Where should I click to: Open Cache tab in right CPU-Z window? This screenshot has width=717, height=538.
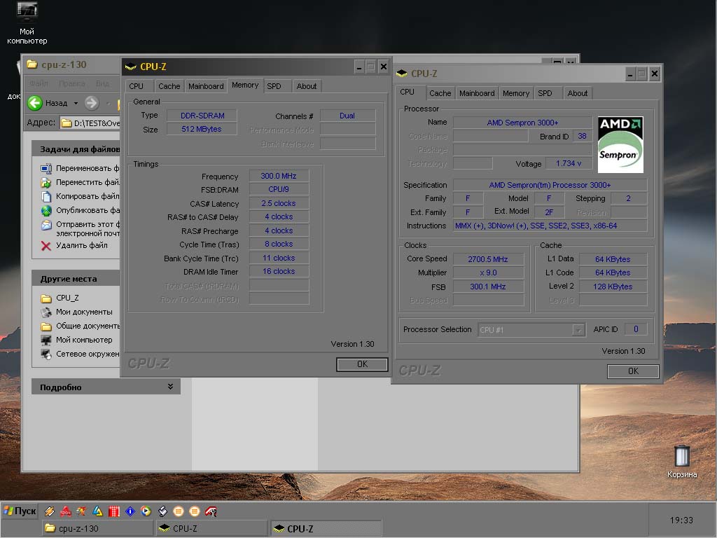tap(440, 93)
